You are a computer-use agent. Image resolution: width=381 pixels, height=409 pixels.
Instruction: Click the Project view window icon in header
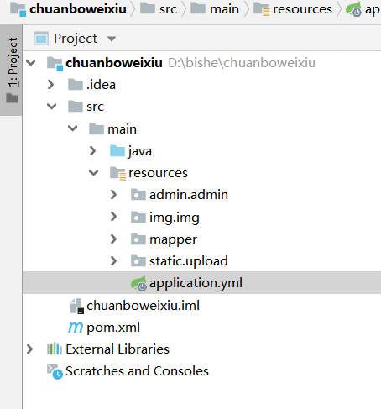(x=41, y=39)
